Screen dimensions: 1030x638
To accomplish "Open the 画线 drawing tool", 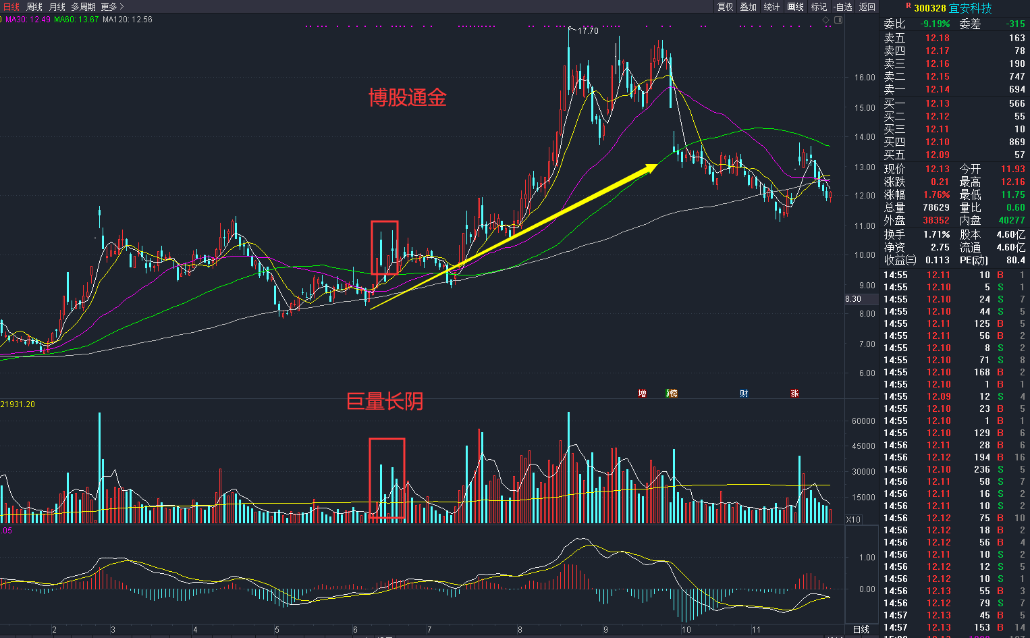I will (x=794, y=7).
